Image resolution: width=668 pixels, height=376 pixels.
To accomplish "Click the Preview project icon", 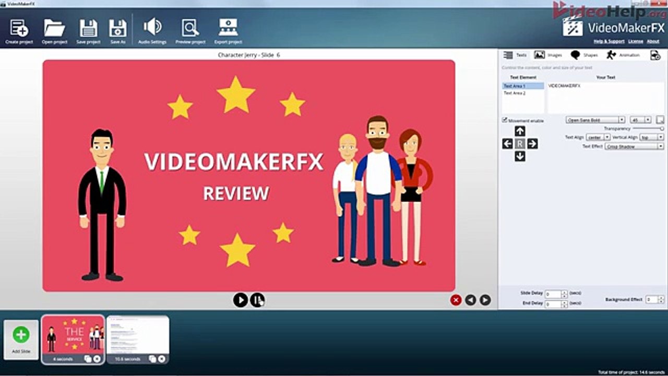I will (x=190, y=28).
